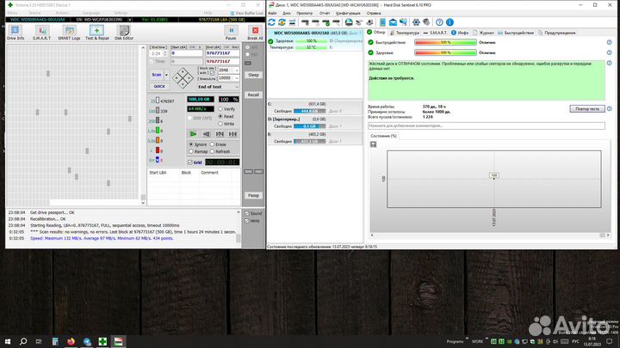Click the skip-to-end scan control
This screenshot has height=348, width=620.
[232, 134]
